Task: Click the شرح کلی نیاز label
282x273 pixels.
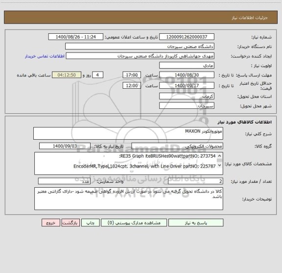Action: pyautogui.click(x=258, y=134)
